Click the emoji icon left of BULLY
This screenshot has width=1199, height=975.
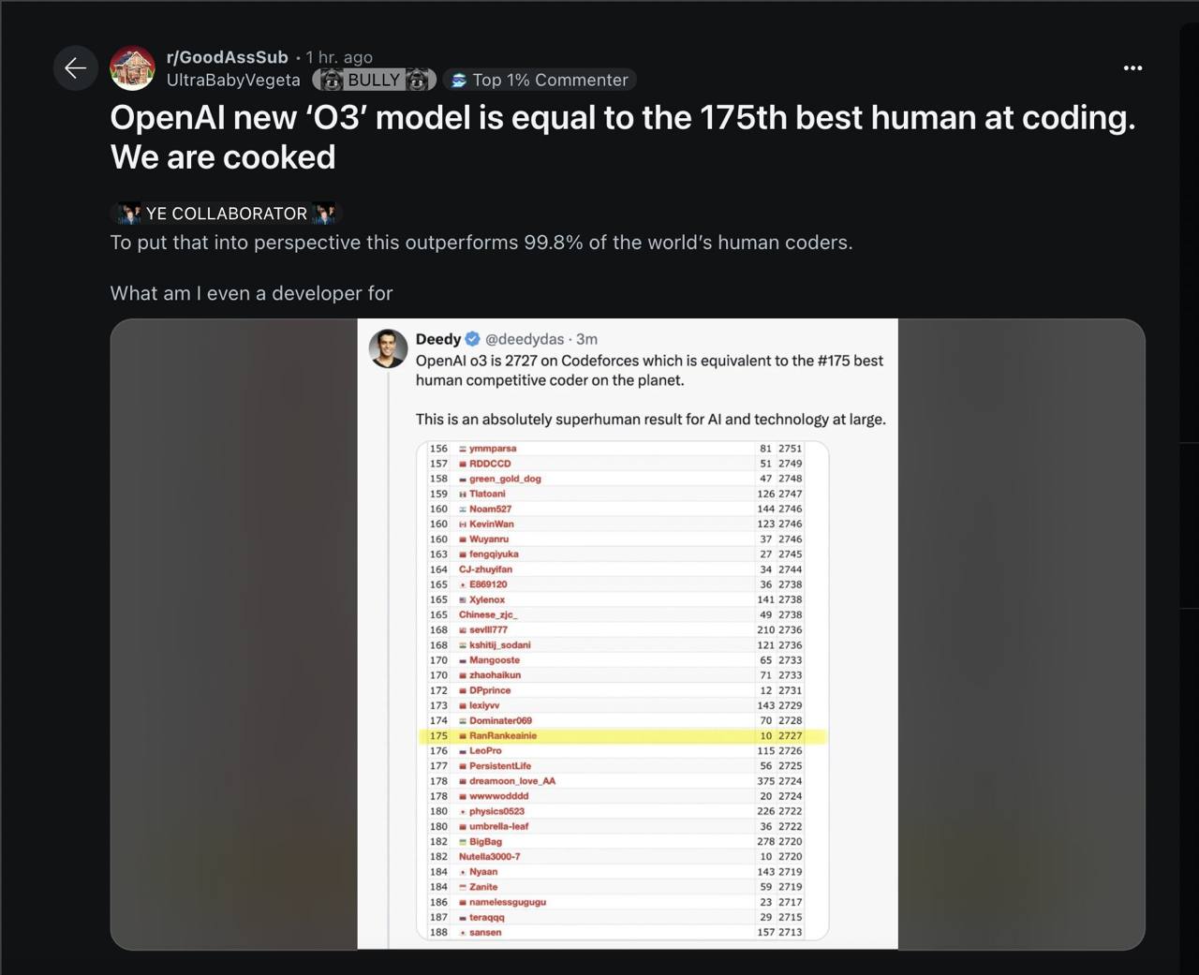332,81
